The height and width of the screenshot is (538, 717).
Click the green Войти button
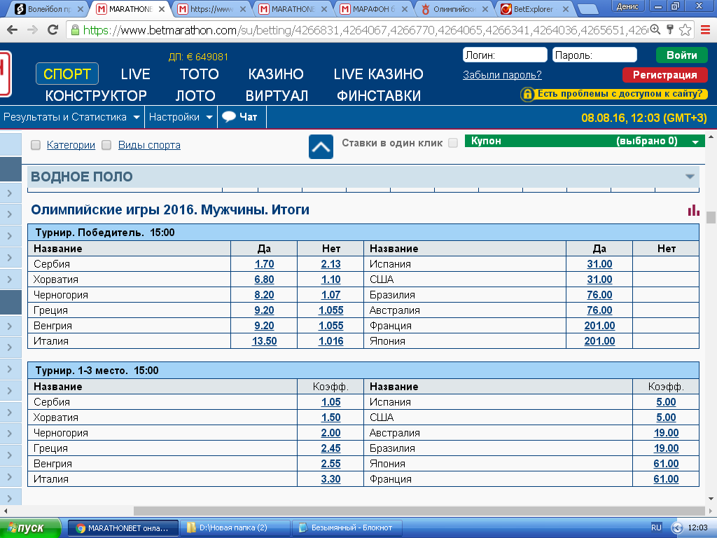point(681,55)
